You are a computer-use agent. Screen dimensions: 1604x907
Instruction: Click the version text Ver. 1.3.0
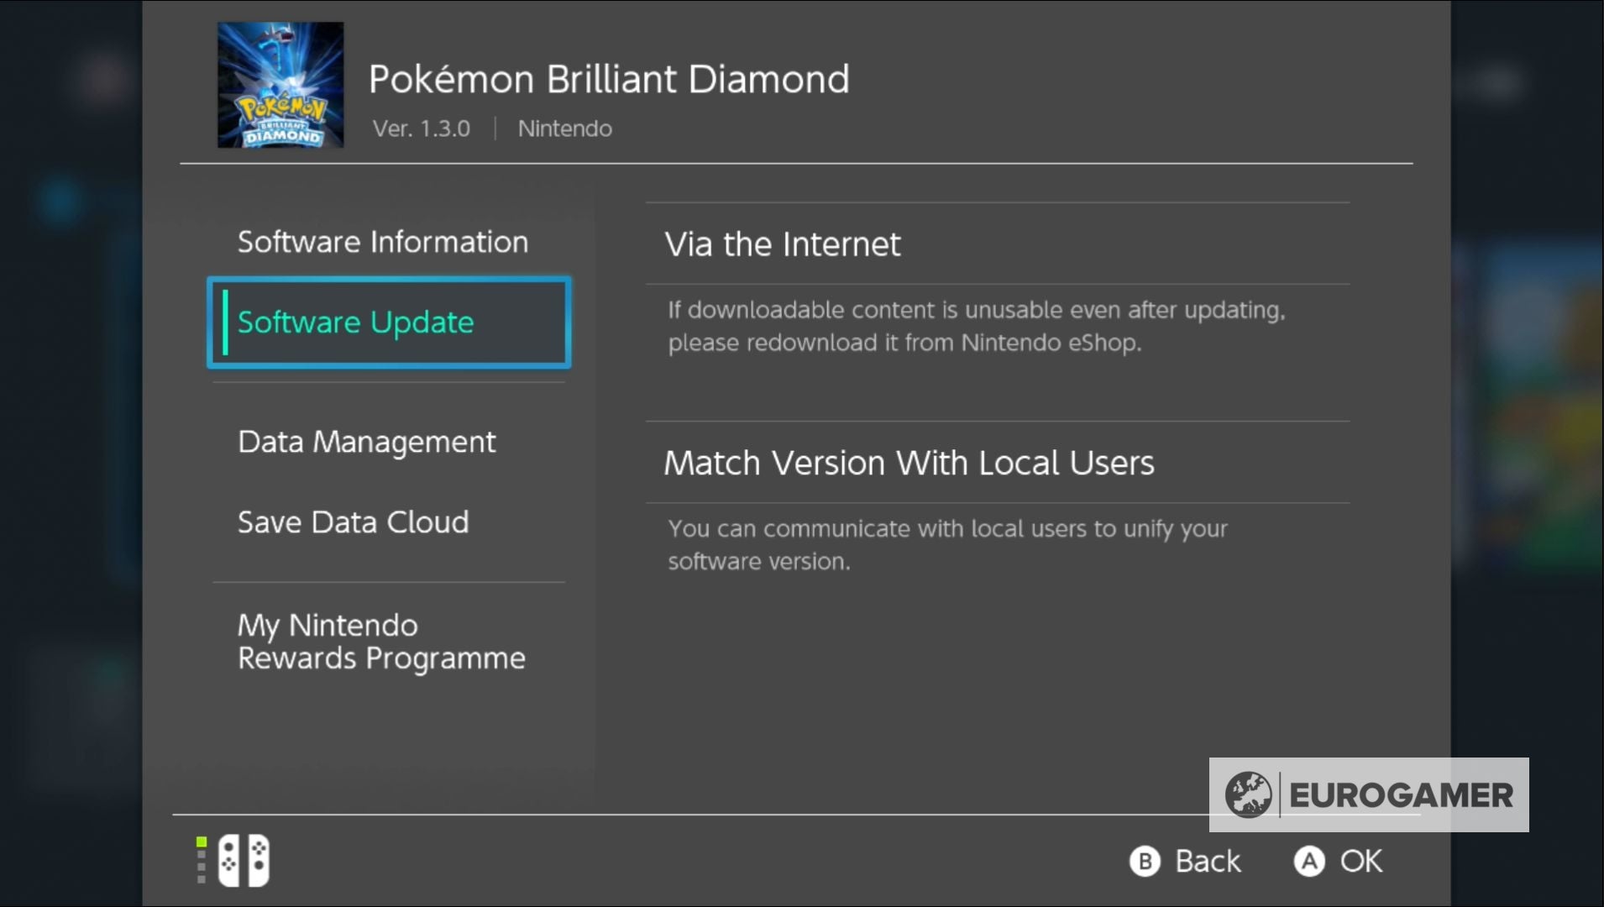pyautogui.click(x=422, y=128)
